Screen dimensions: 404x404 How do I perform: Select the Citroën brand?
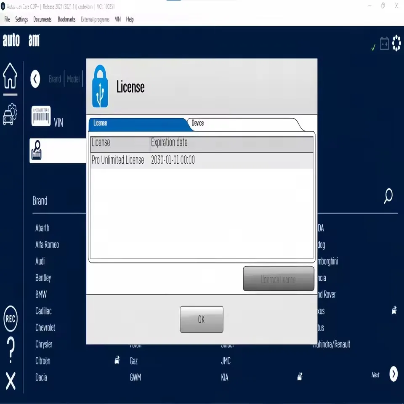click(43, 361)
